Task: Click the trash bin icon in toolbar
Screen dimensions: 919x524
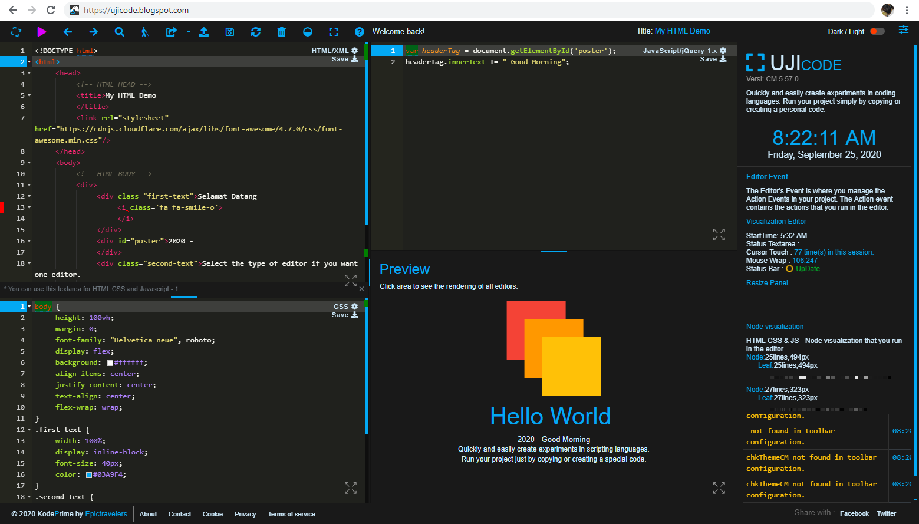Action: [x=282, y=32]
